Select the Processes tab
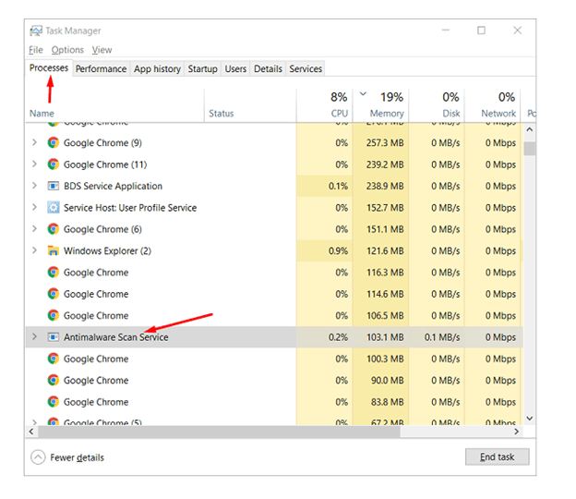 pyautogui.click(x=49, y=68)
